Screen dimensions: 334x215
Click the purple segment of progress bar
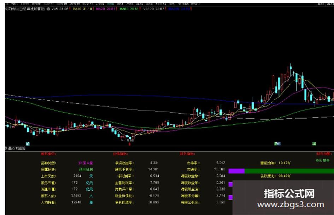click(236, 171)
